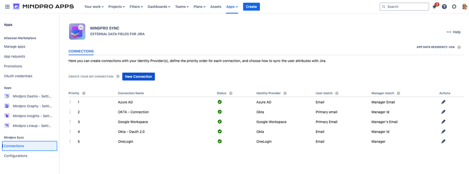This screenshot has width=469, height=174.
Task: Grab the drag handle for priority 4
Action: point(70,131)
